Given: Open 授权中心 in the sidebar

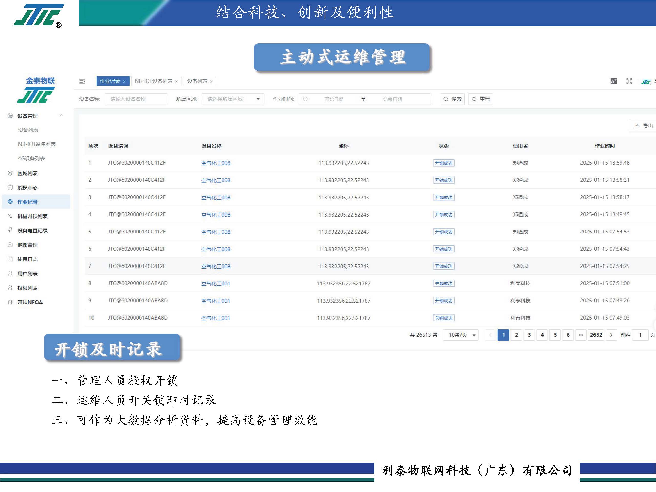Looking at the screenshot, I should (x=27, y=187).
